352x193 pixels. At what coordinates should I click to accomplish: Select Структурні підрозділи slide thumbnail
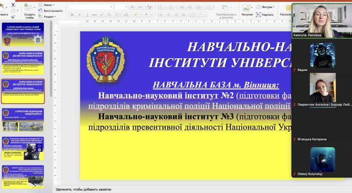(x=23, y=120)
